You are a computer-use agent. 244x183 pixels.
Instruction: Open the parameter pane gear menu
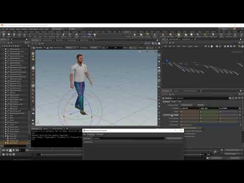tap(230, 98)
